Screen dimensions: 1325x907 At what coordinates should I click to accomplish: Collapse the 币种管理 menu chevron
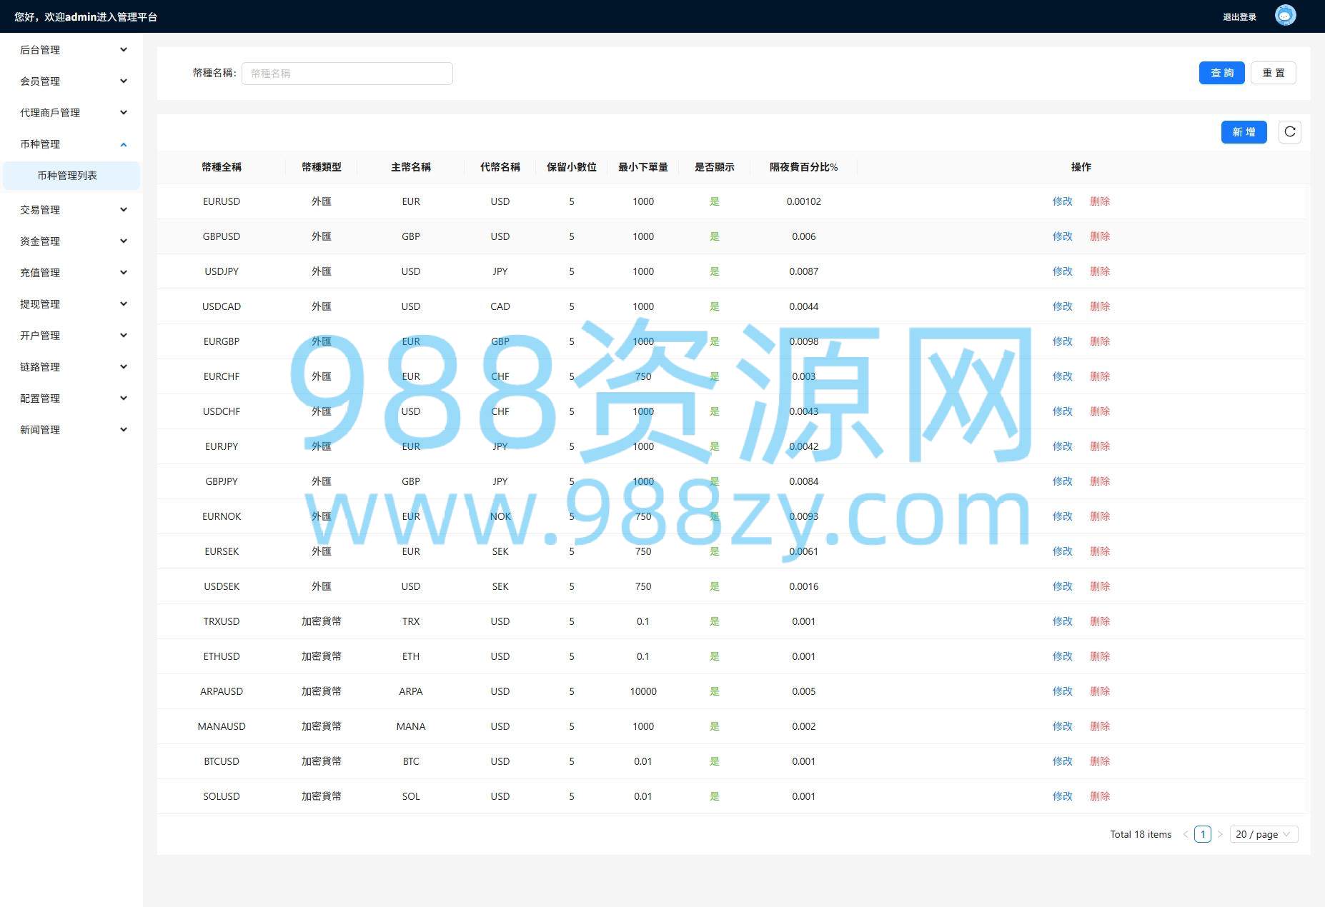point(124,144)
